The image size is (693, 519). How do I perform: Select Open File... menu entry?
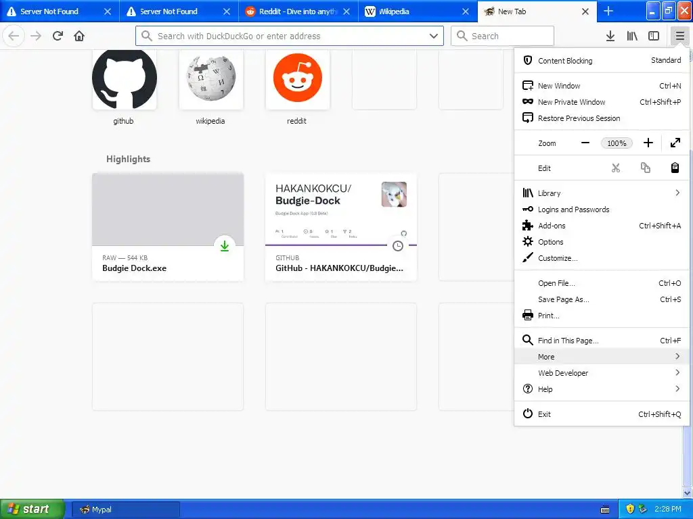(602, 283)
